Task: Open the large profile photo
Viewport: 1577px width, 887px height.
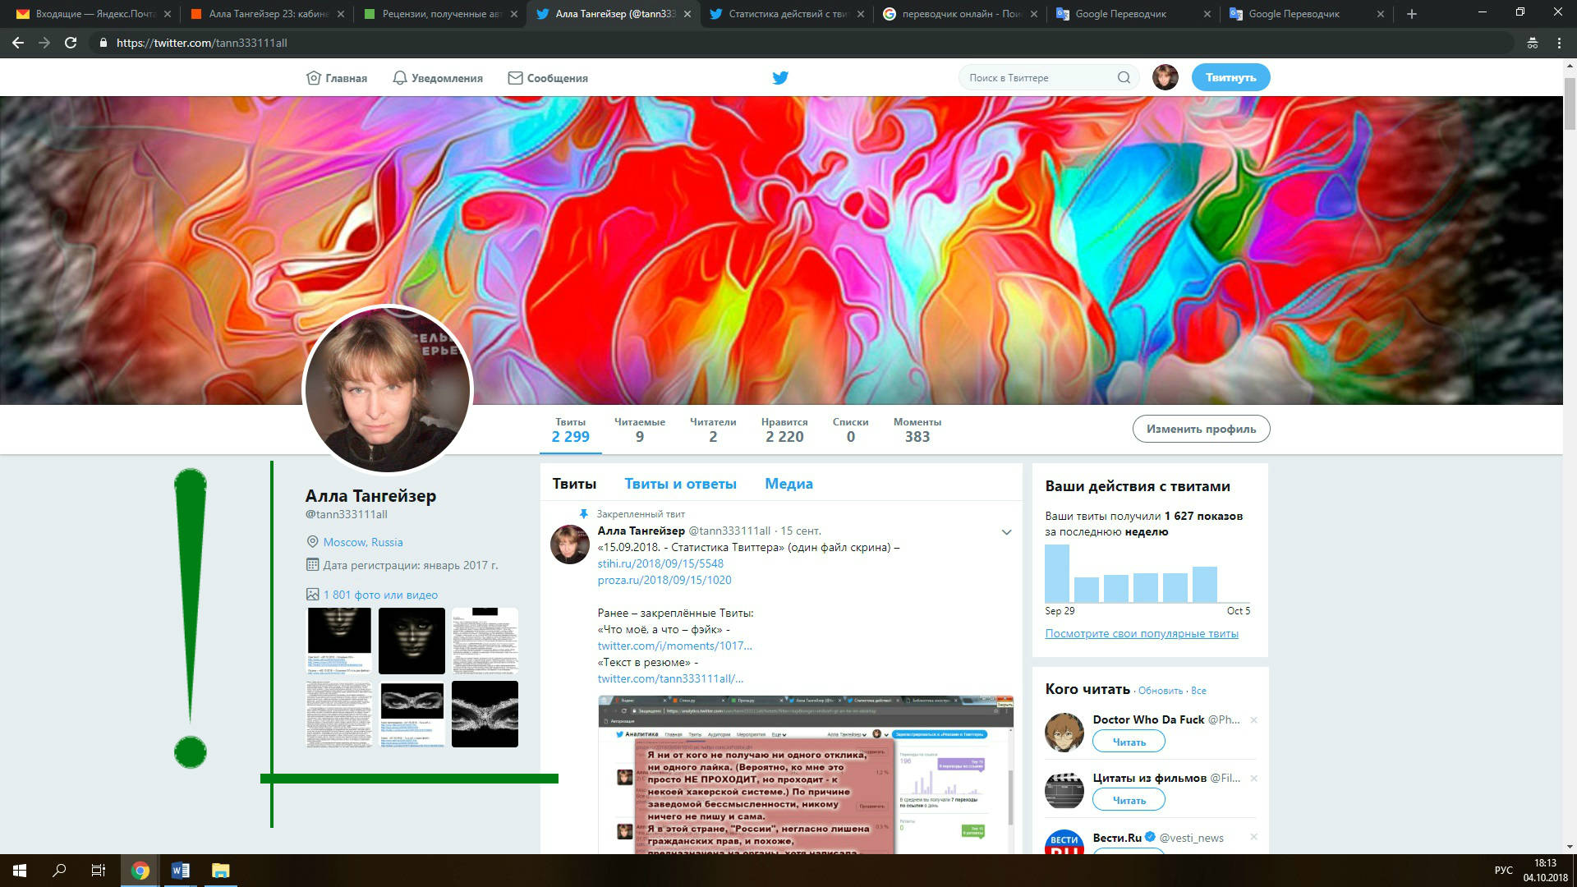Action: [388, 389]
